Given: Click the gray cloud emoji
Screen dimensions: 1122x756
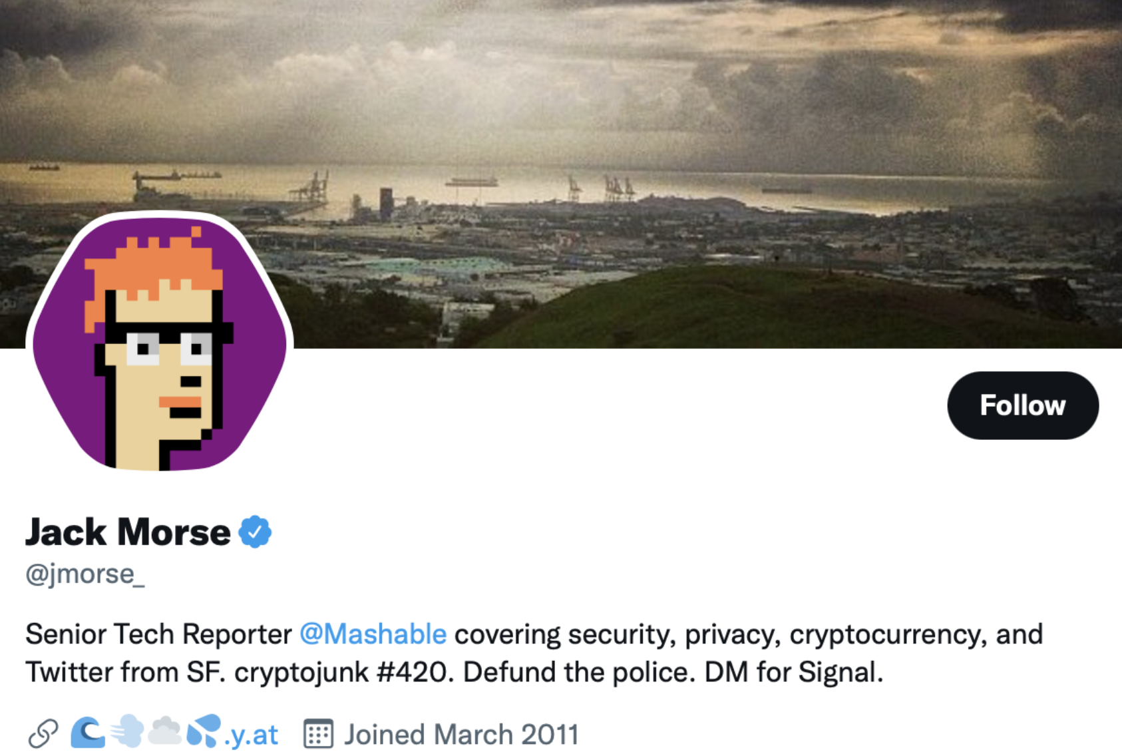Looking at the screenshot, I should pos(164,731).
